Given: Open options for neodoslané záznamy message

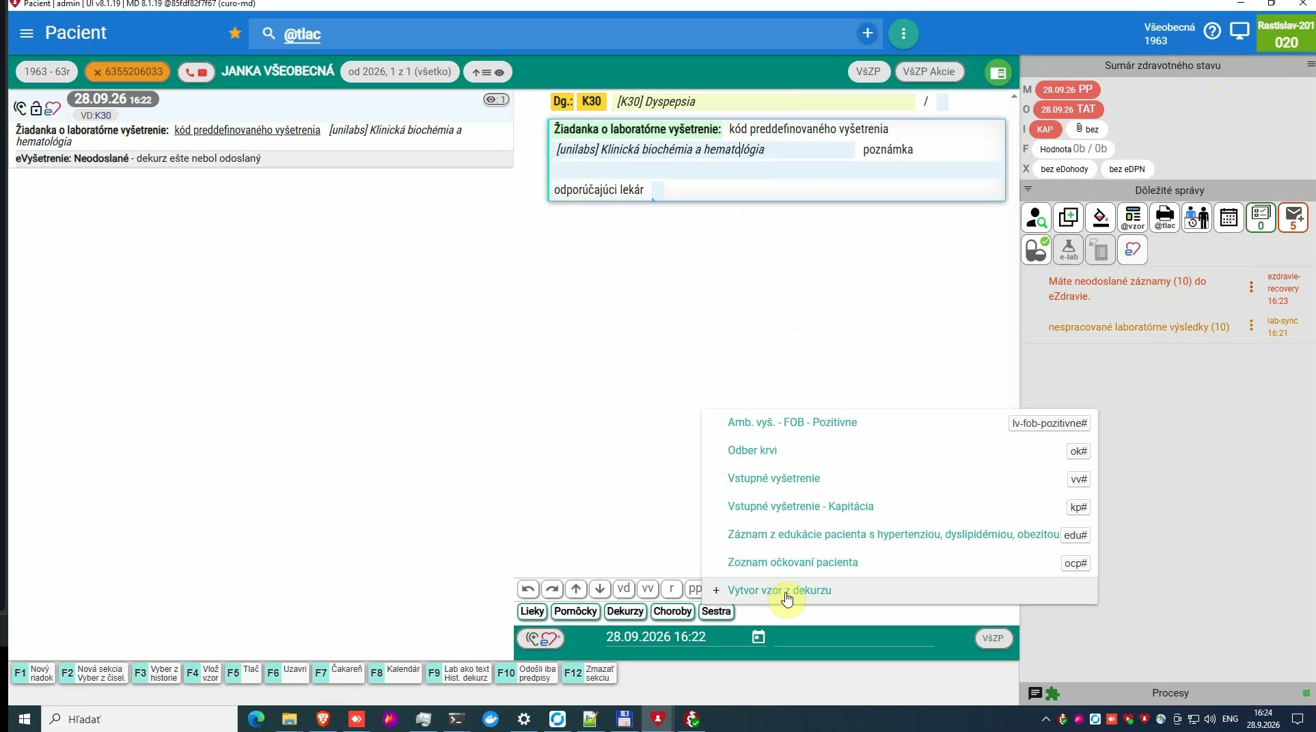Looking at the screenshot, I should coord(1251,287).
